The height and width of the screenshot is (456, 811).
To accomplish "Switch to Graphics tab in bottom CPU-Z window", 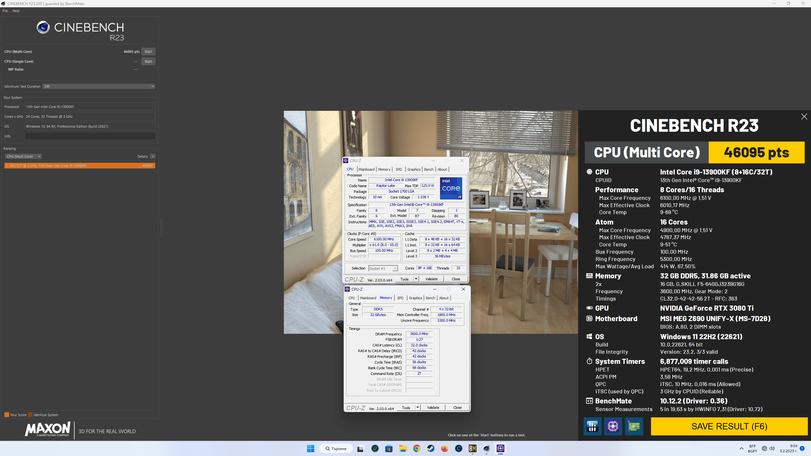I will pyautogui.click(x=416, y=298).
